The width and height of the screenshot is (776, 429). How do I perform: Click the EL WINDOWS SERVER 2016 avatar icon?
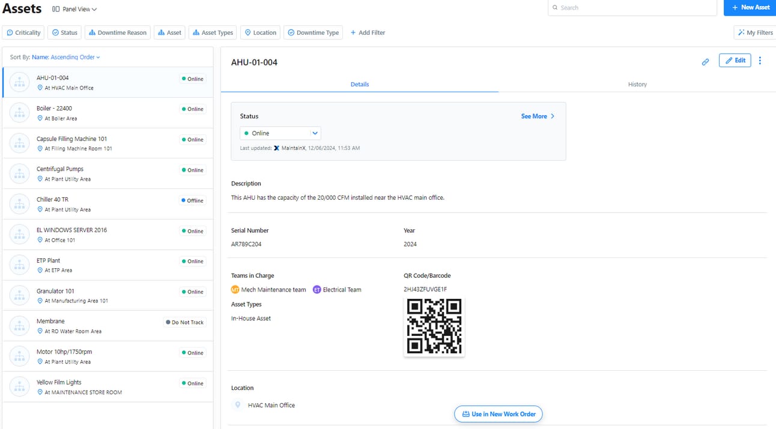pos(19,235)
